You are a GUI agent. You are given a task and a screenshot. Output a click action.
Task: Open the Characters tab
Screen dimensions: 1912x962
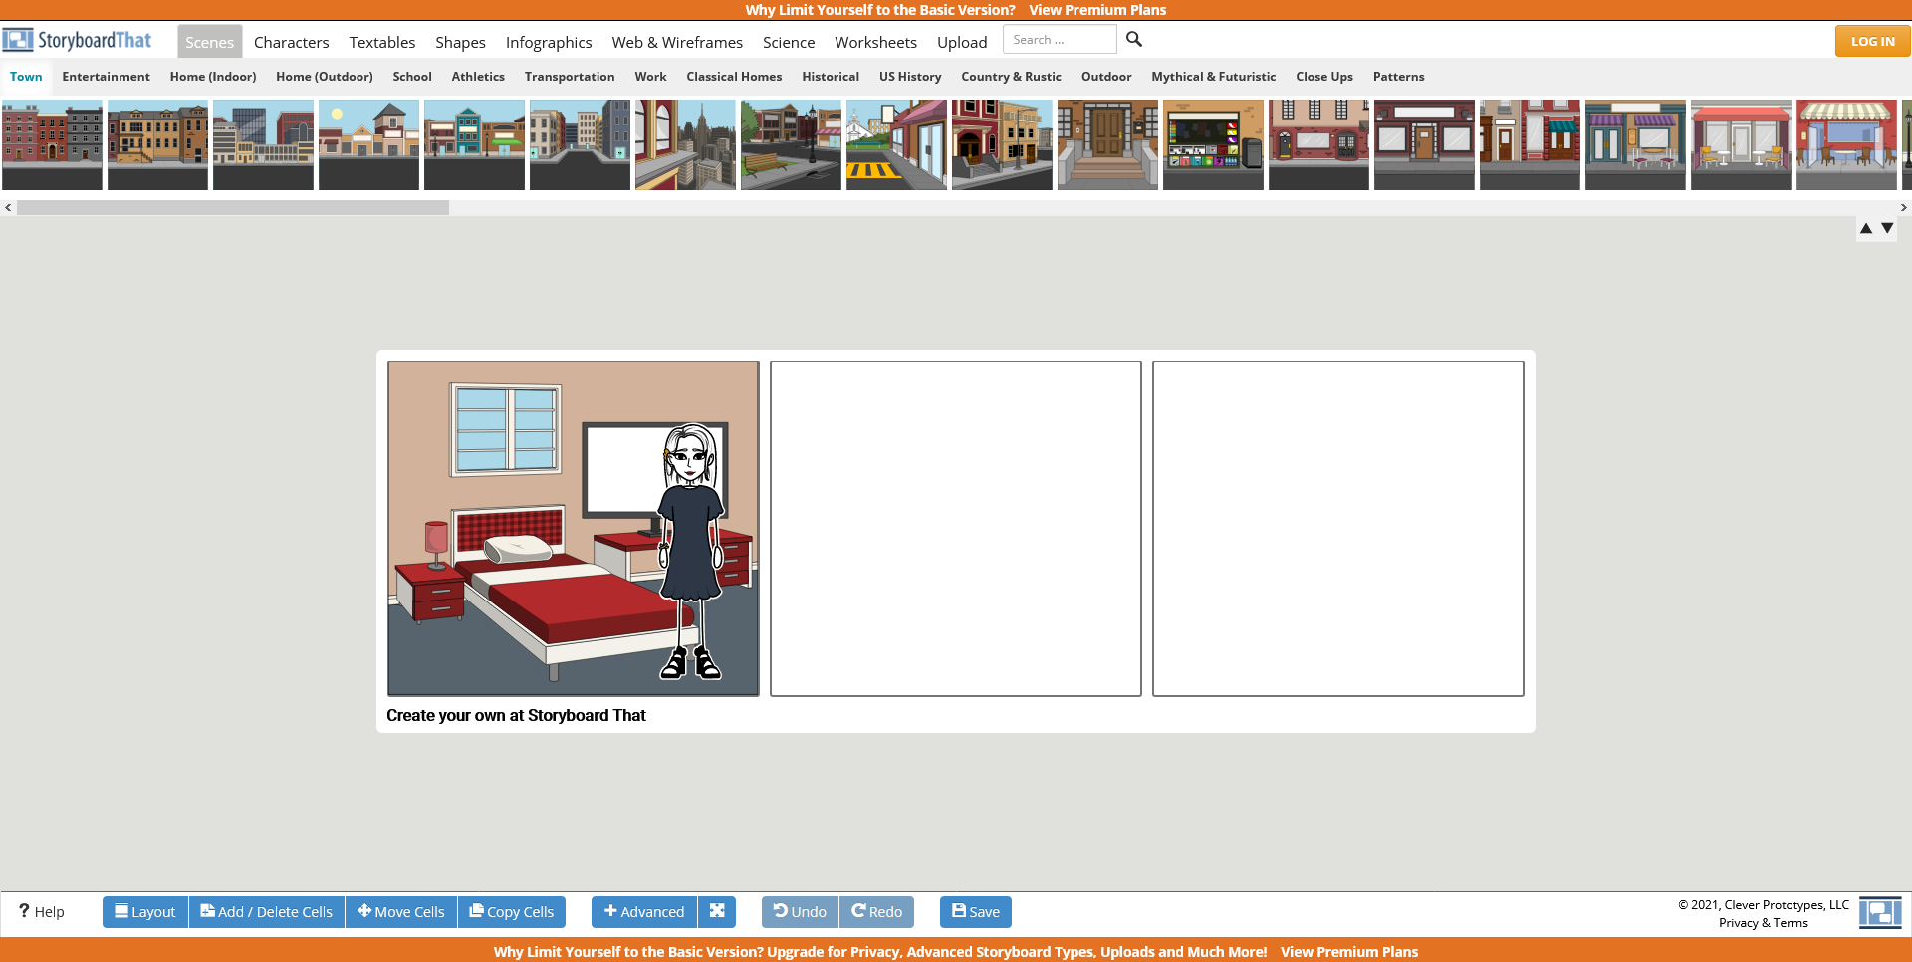[291, 42]
